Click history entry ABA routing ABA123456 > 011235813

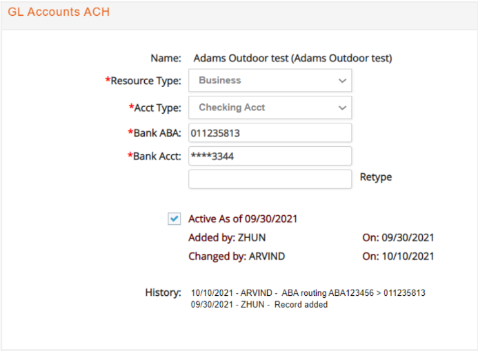tap(308, 293)
